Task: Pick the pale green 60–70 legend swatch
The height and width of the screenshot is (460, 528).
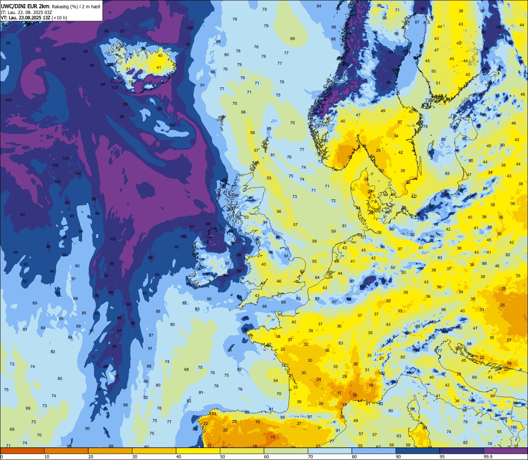Action: tap(286, 451)
